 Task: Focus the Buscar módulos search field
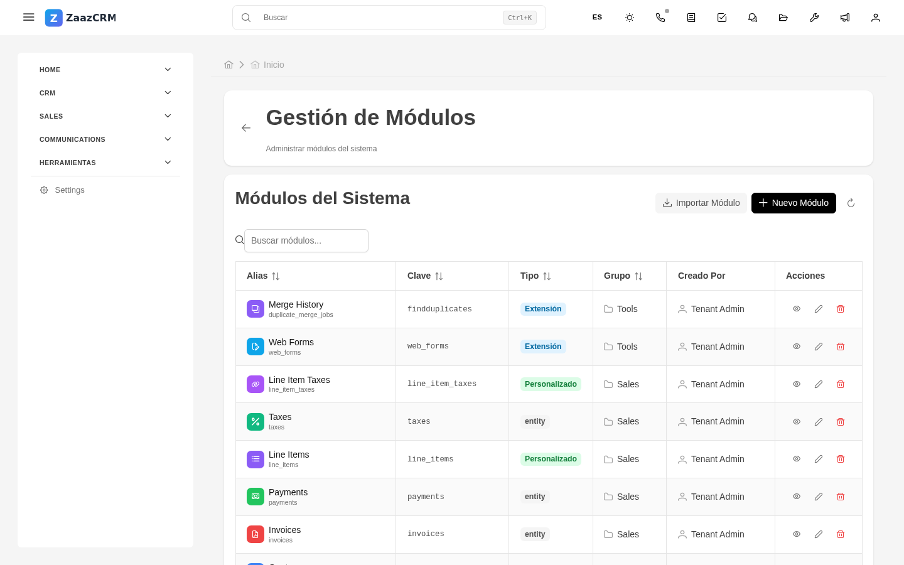tap(306, 240)
